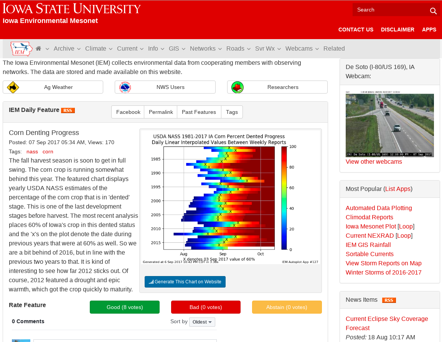
Task: Open the List Apps link
Action: pos(398,189)
